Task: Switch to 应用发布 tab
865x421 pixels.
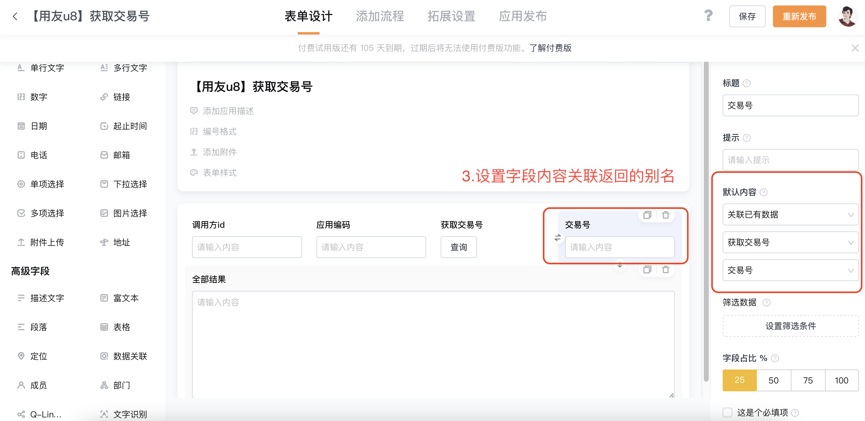Action: [x=523, y=16]
